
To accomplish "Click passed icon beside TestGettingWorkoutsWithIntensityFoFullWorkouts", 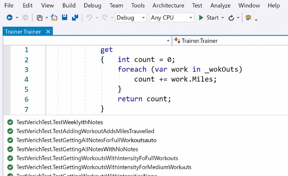I will click(x=10, y=158).
